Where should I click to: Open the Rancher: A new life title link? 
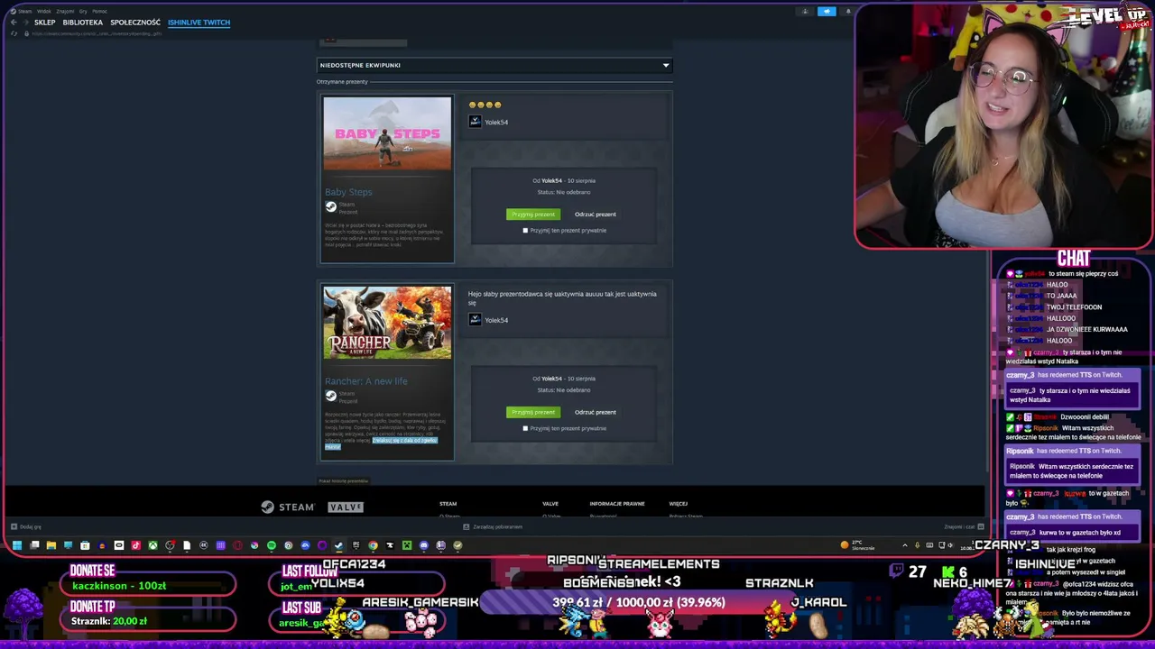(x=366, y=381)
